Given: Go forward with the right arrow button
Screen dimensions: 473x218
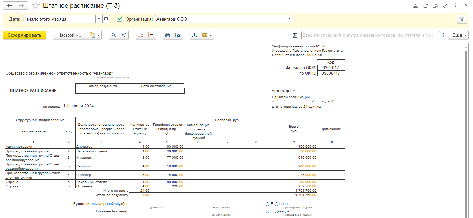Looking at the screenshot, I should click(21, 6).
